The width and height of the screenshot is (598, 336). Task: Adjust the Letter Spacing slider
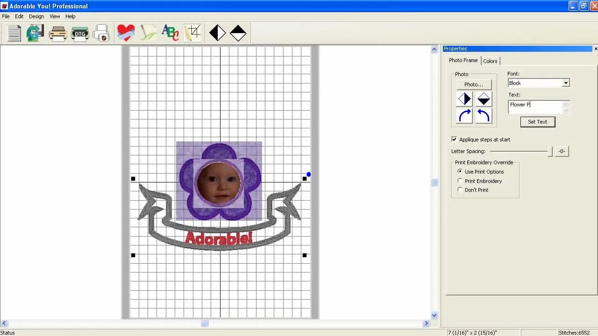pos(550,151)
